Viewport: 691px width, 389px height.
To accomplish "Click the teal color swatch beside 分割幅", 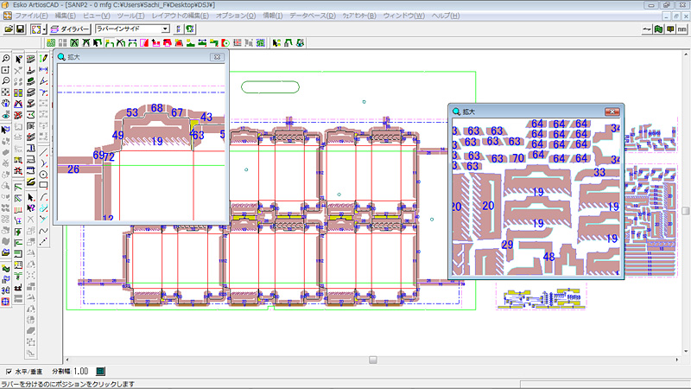I will [x=100, y=372].
